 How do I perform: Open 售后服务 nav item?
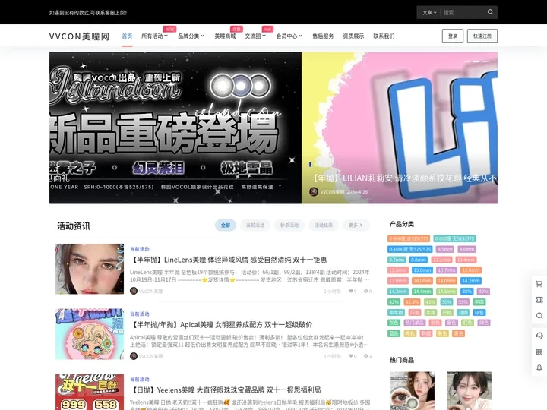pos(323,36)
